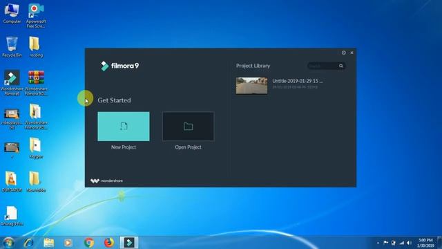Open the Action Center flag icon
442x249 pixels.
coord(385,243)
